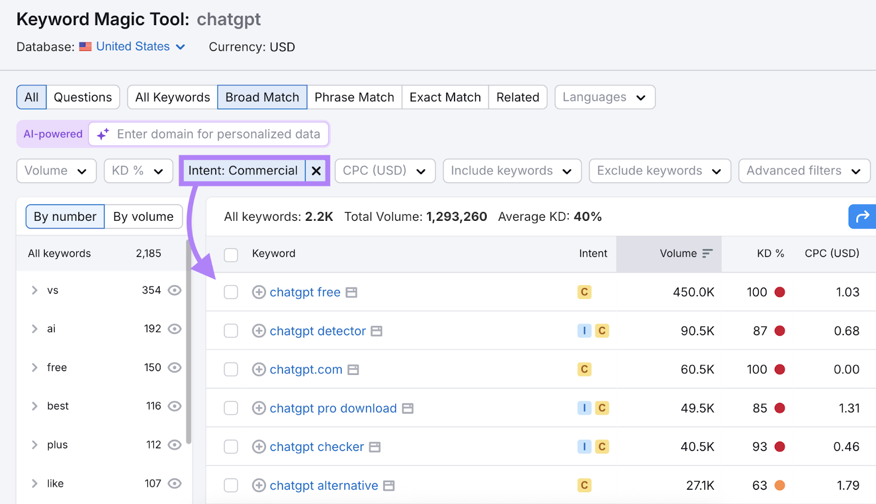Toggle visibility of the 'free' keyword group
Screen dimensions: 876x504
click(x=174, y=367)
